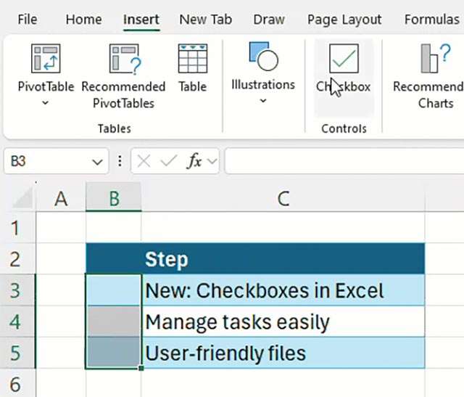The height and width of the screenshot is (397, 464).
Task: Select cell B4 beside Manage tasks
Action: coord(114,322)
